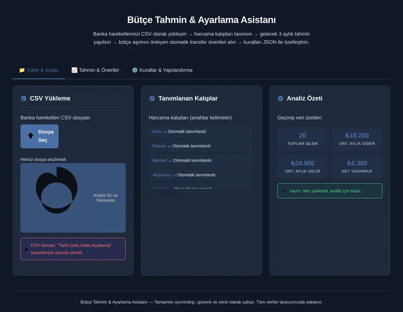Image resolution: width=403 pixels, height=312 pixels.
Task: Click the CSV Yükleme heading text
Action: point(50,98)
